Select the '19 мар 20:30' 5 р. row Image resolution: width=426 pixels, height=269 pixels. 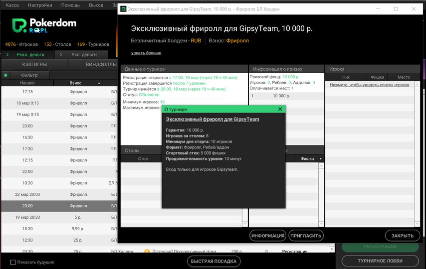(x=59, y=217)
